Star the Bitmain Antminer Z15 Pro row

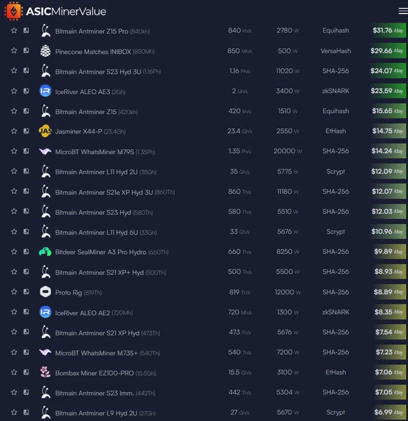pos(14,30)
